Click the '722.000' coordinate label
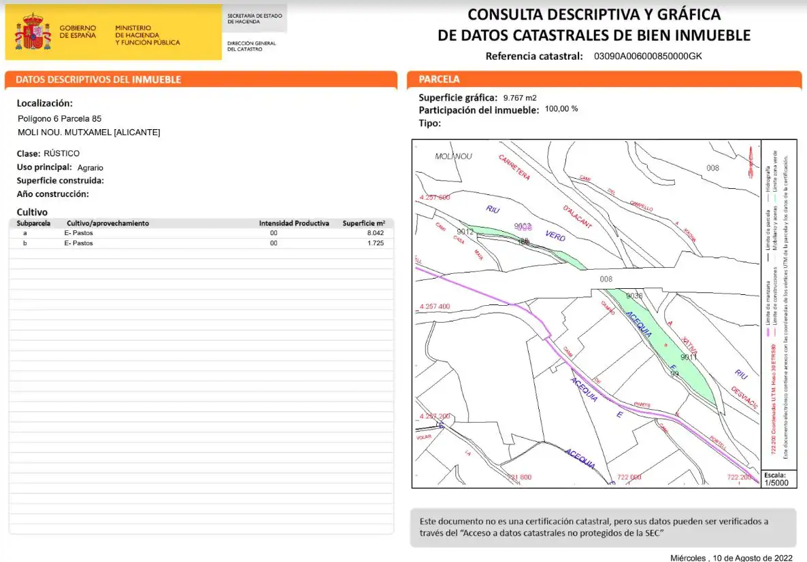The width and height of the screenshot is (807, 562). [629, 477]
